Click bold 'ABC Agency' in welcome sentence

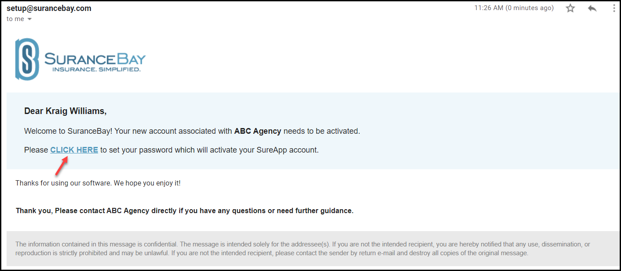coord(258,131)
